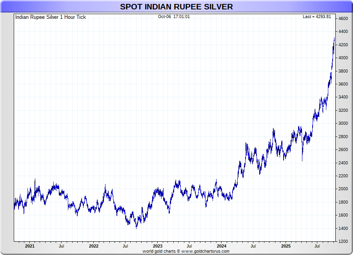Click the 3600 price axis label
The image size is (353, 255).
343,84
